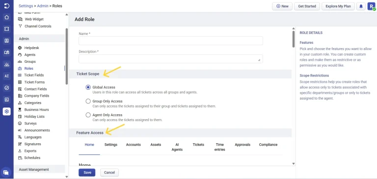Click the Channel Controls icon
Screen dimensions: 377x179
[x=20, y=26]
